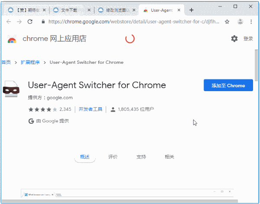Close the User-Agent tab
This screenshot has height=204, width=260.
(x=179, y=10)
